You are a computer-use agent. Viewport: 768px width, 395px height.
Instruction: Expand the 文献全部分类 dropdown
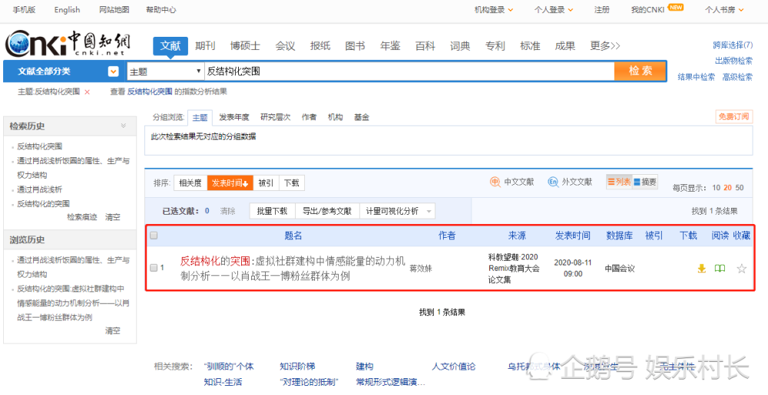pos(113,71)
